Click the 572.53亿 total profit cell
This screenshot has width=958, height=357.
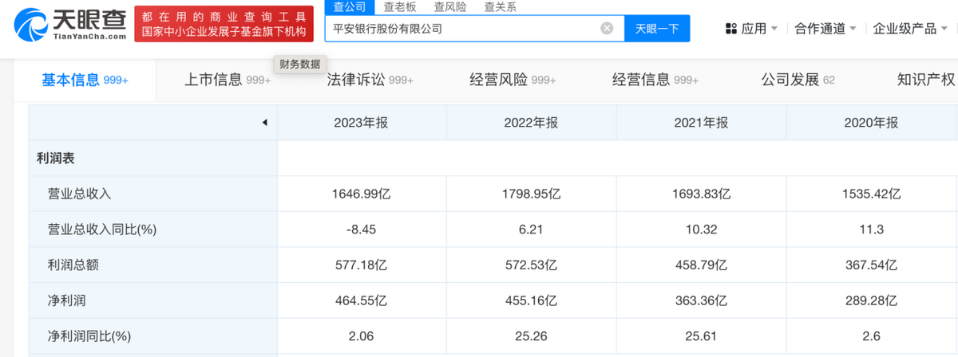coord(532,265)
